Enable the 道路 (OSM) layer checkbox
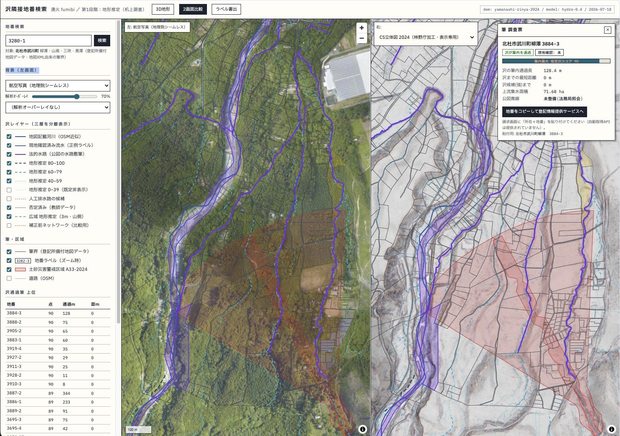Screen dimensions: 620x436 (9, 278)
